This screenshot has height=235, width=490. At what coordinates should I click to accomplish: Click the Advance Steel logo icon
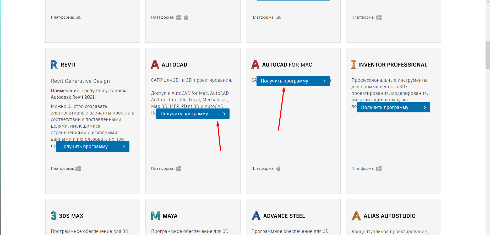coord(256,216)
